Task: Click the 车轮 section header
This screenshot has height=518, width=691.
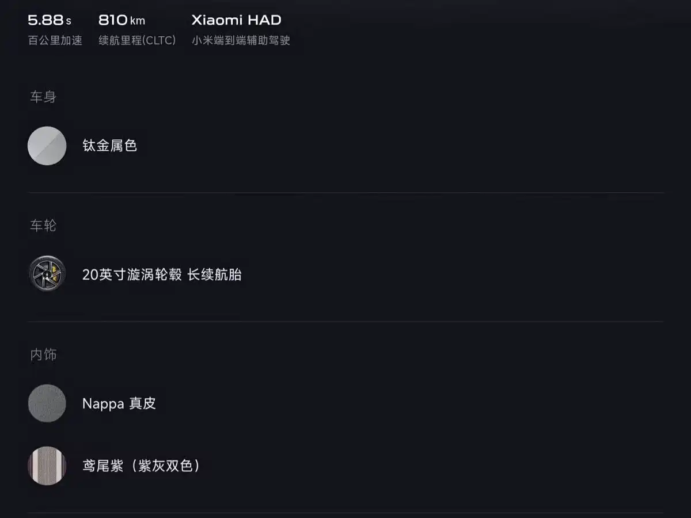Action: click(x=43, y=226)
